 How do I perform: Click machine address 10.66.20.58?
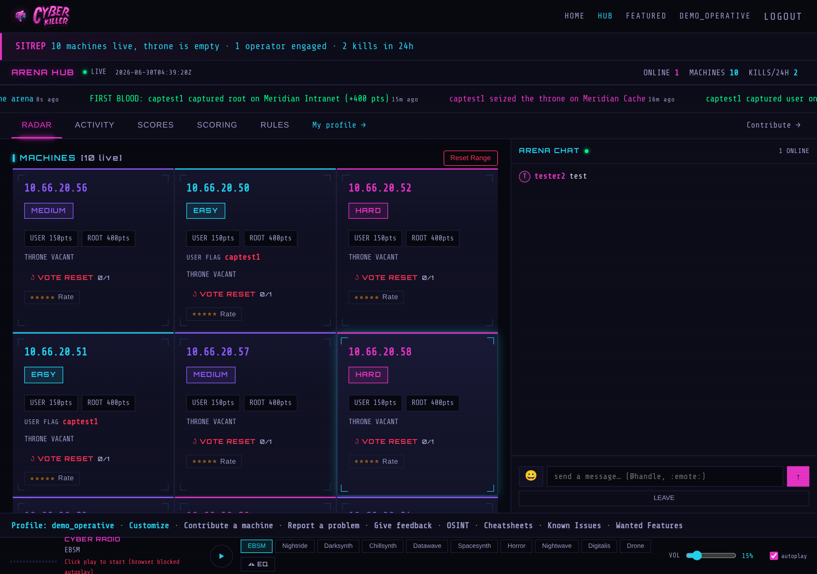(380, 352)
